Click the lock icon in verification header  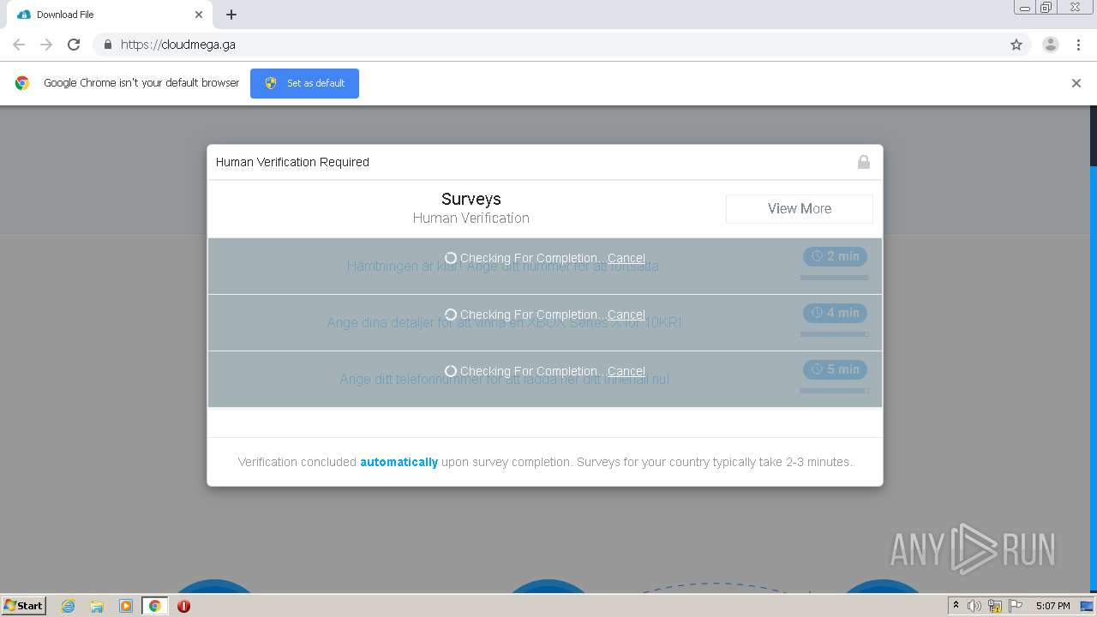coord(864,162)
